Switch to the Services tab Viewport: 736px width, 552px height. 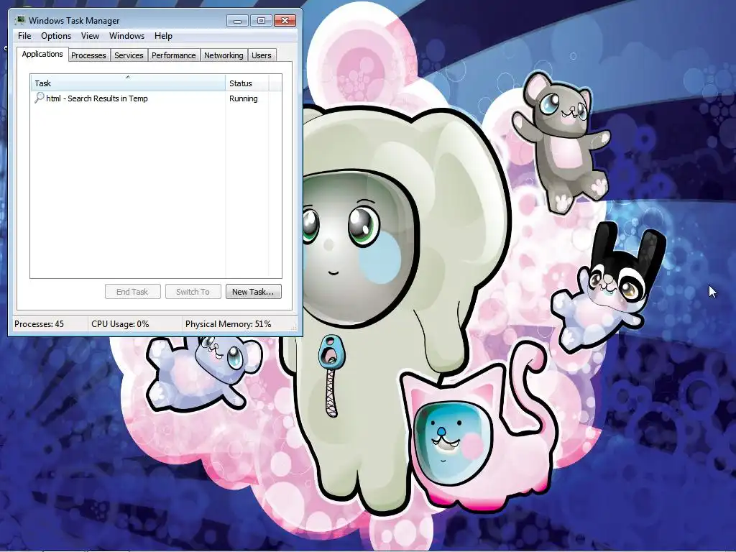point(129,55)
